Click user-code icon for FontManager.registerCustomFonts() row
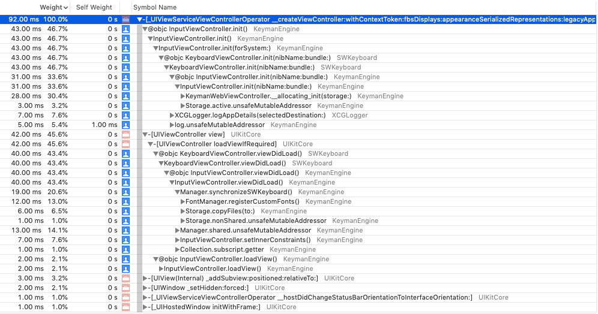Screen dimensions: 598x314 [x=125, y=202]
